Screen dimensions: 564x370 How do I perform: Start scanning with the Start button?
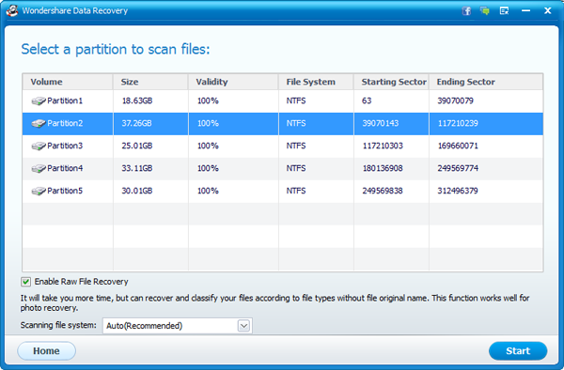click(518, 351)
